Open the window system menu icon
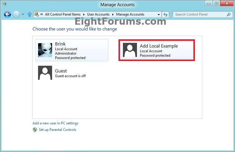Image resolution: width=235 pixels, height=152 pixels. (x=4, y=4)
